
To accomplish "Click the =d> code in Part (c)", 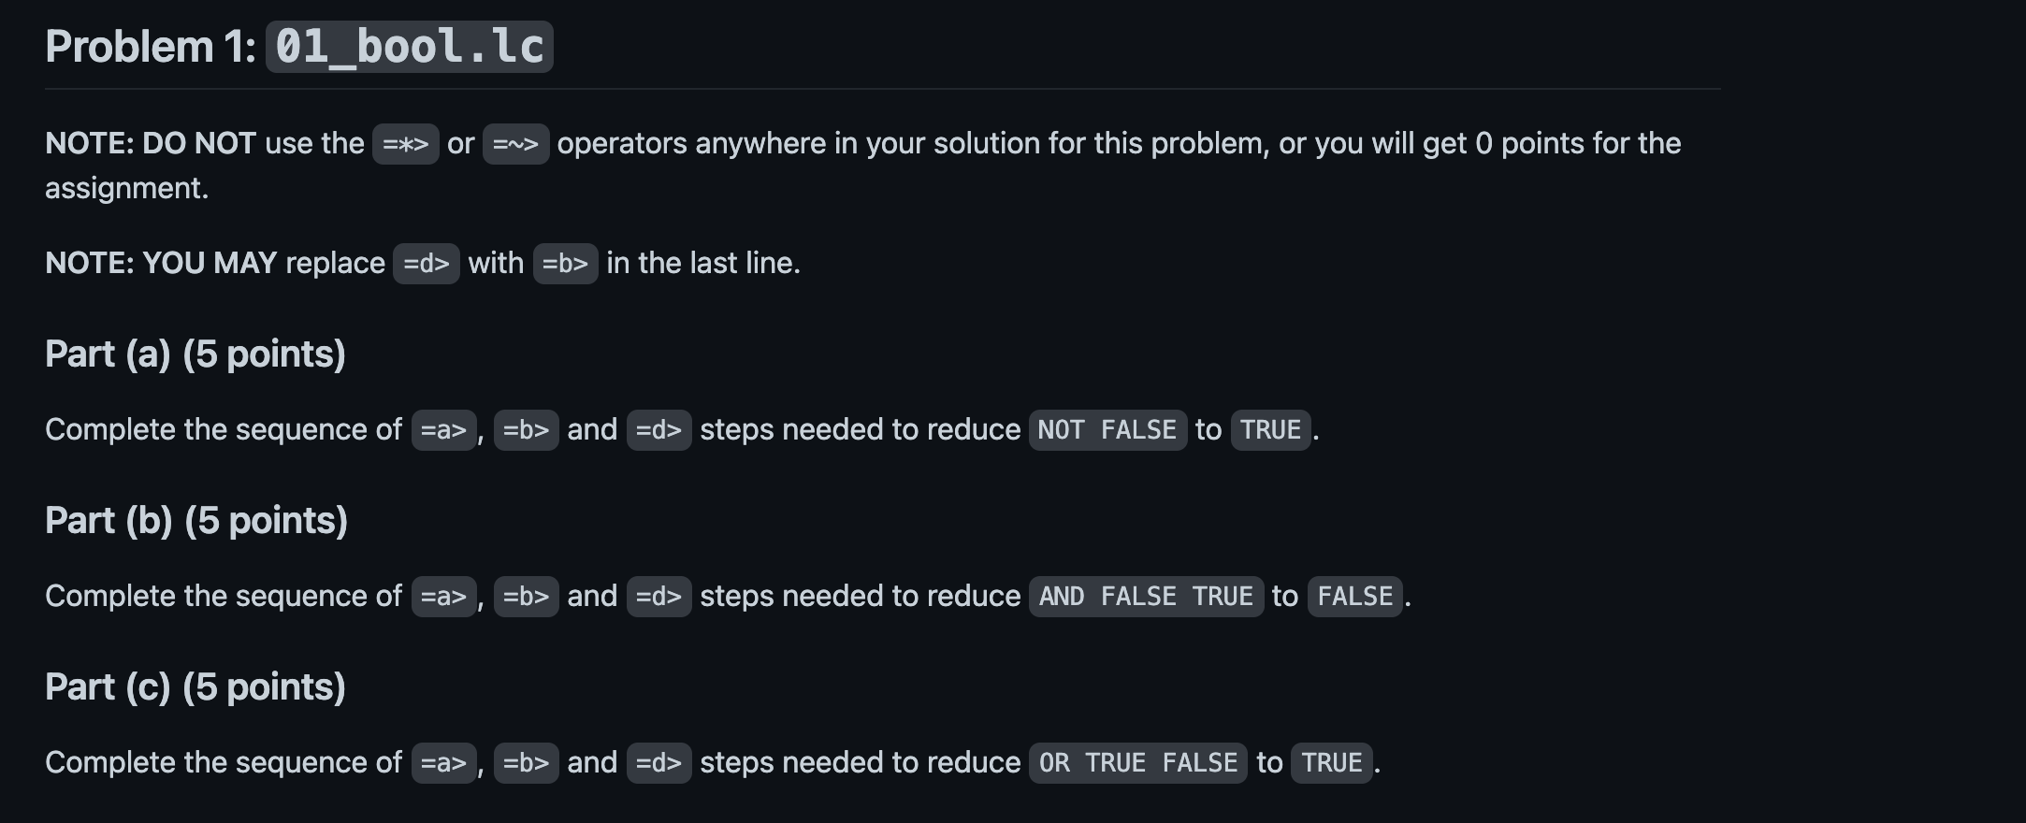I will point(658,763).
